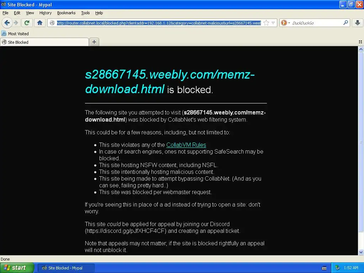This screenshot has width=364, height=273.
Task: Open the Help menu
Action: [99, 13]
